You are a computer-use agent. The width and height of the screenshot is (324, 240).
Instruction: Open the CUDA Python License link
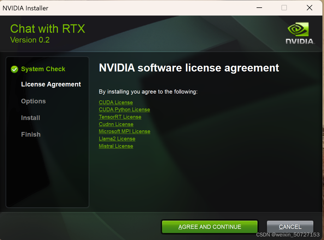[124, 110]
